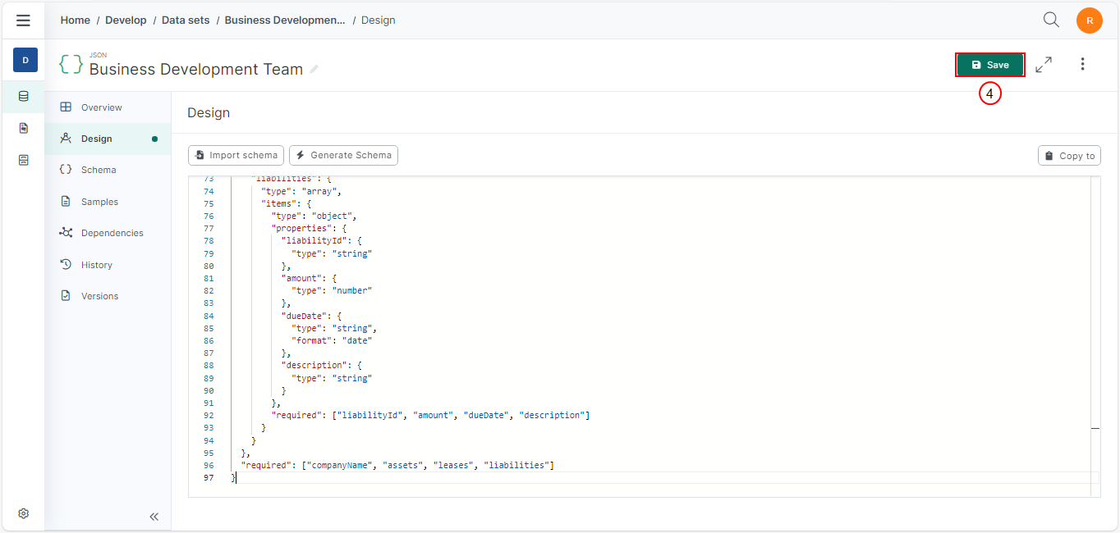Open the database icon in left rail

[24, 96]
